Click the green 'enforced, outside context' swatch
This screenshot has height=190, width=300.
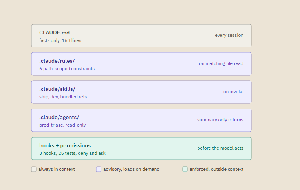(185, 169)
